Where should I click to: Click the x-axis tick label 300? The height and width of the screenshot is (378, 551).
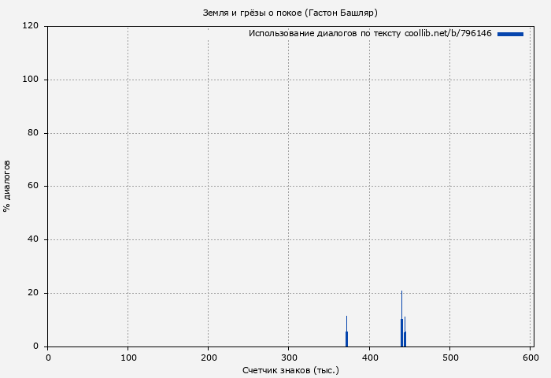click(289, 358)
